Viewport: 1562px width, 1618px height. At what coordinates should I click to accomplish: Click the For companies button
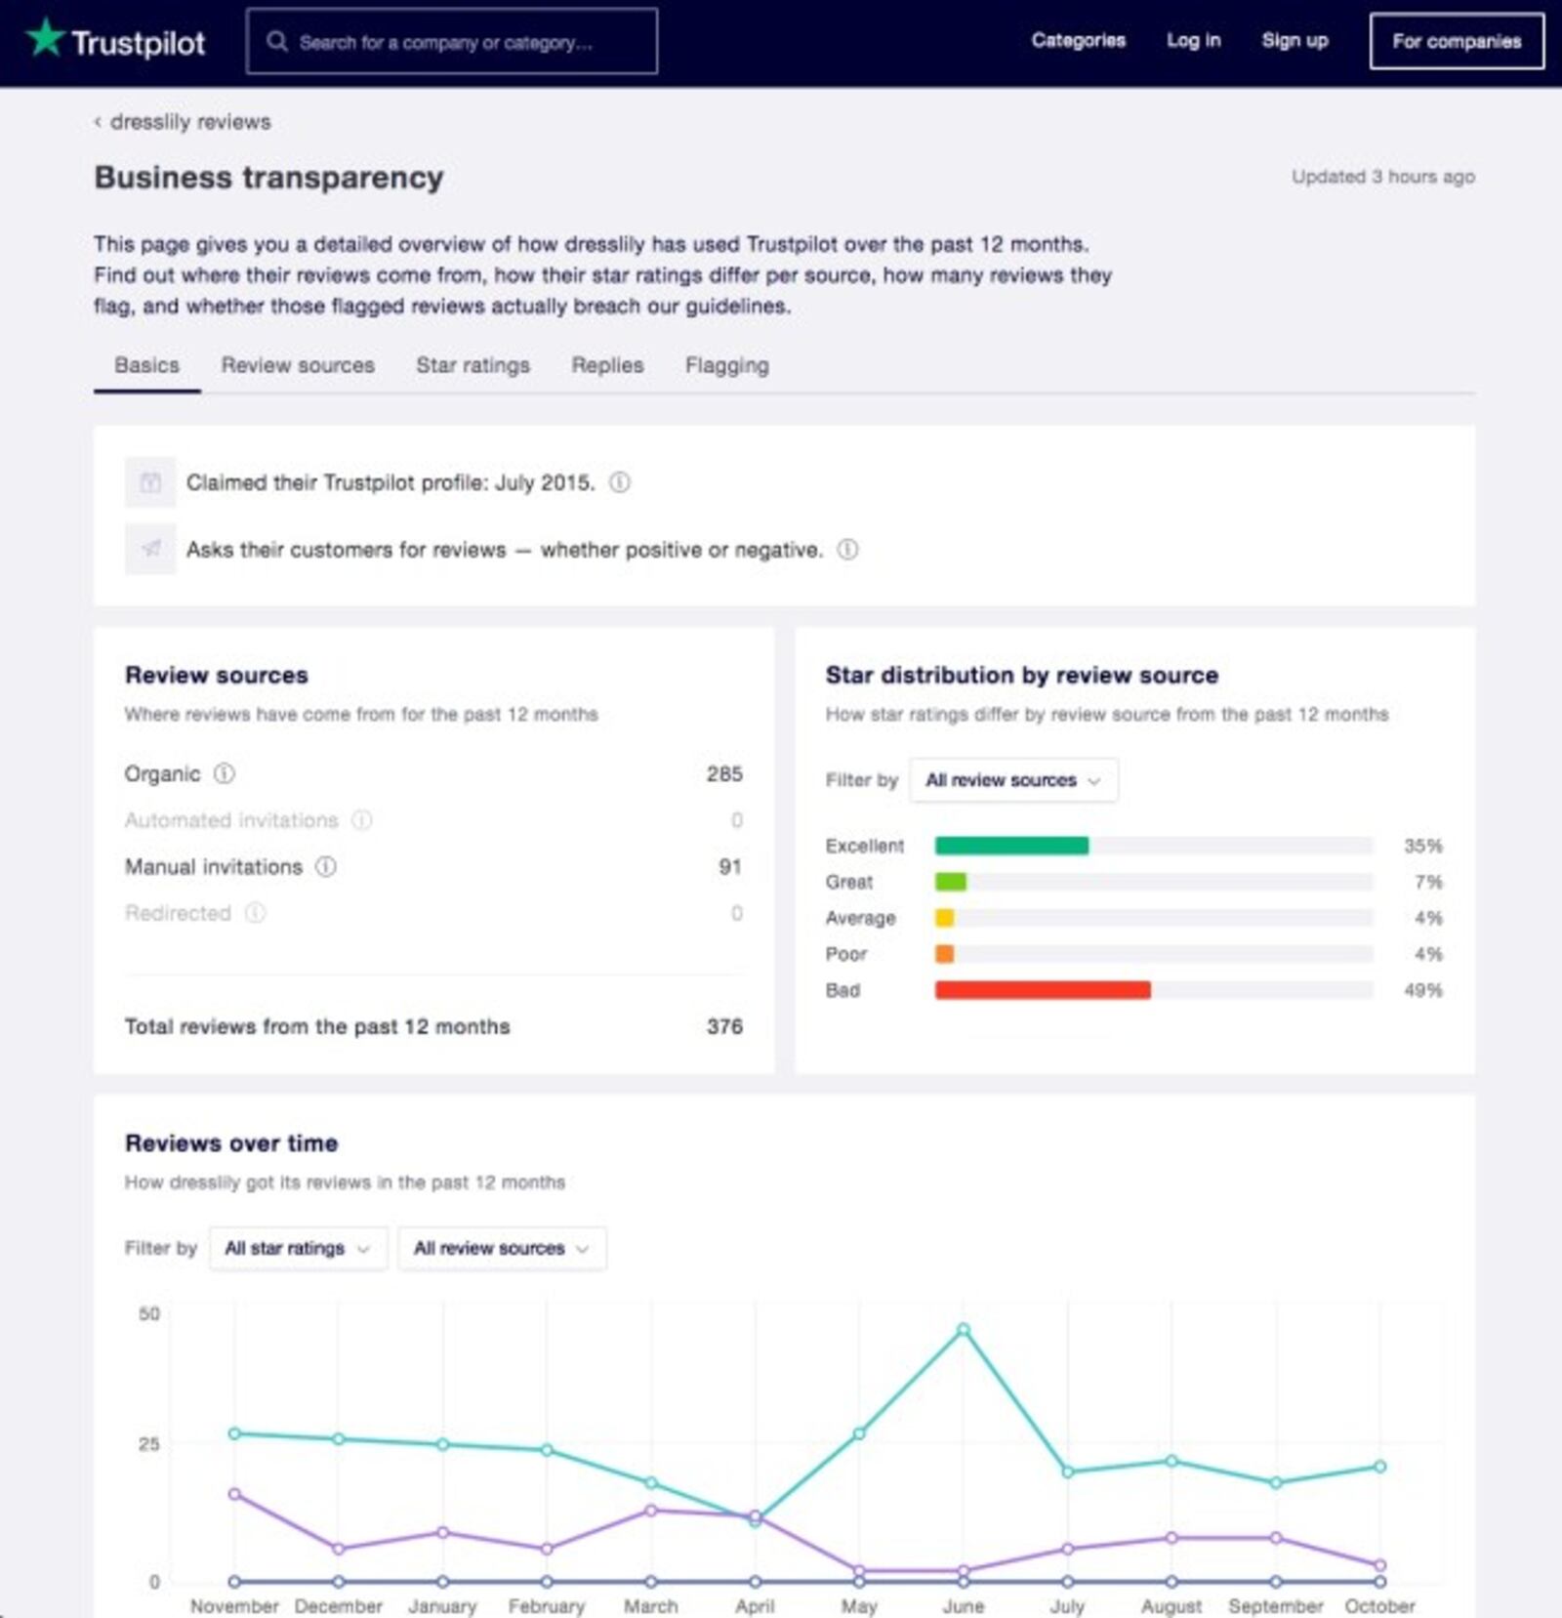point(1457,41)
